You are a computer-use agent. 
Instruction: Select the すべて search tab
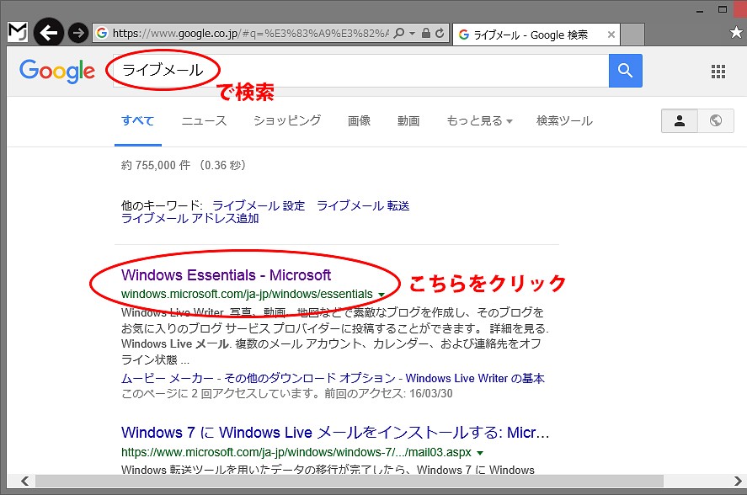137,121
